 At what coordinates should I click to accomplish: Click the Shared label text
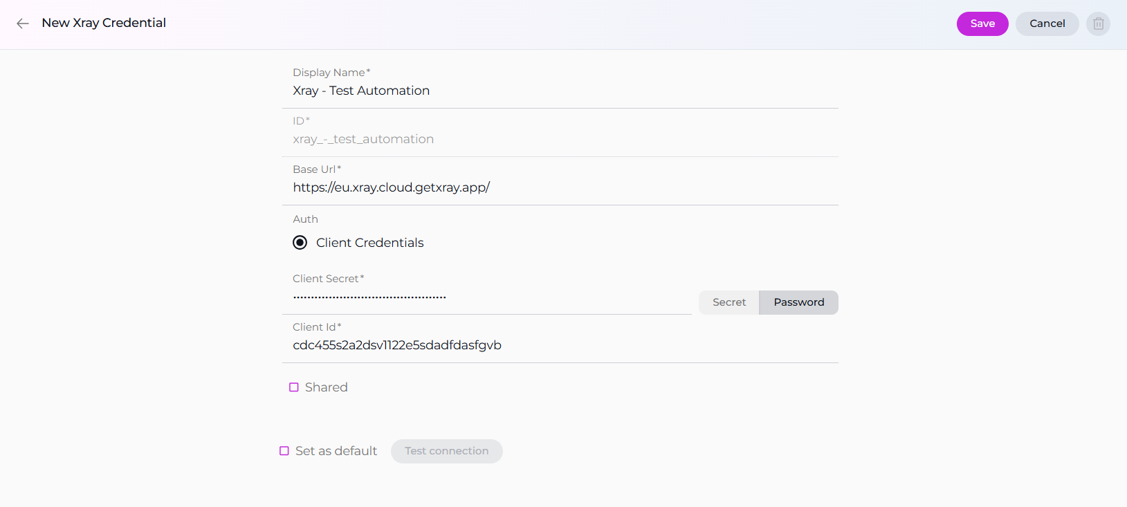(326, 387)
